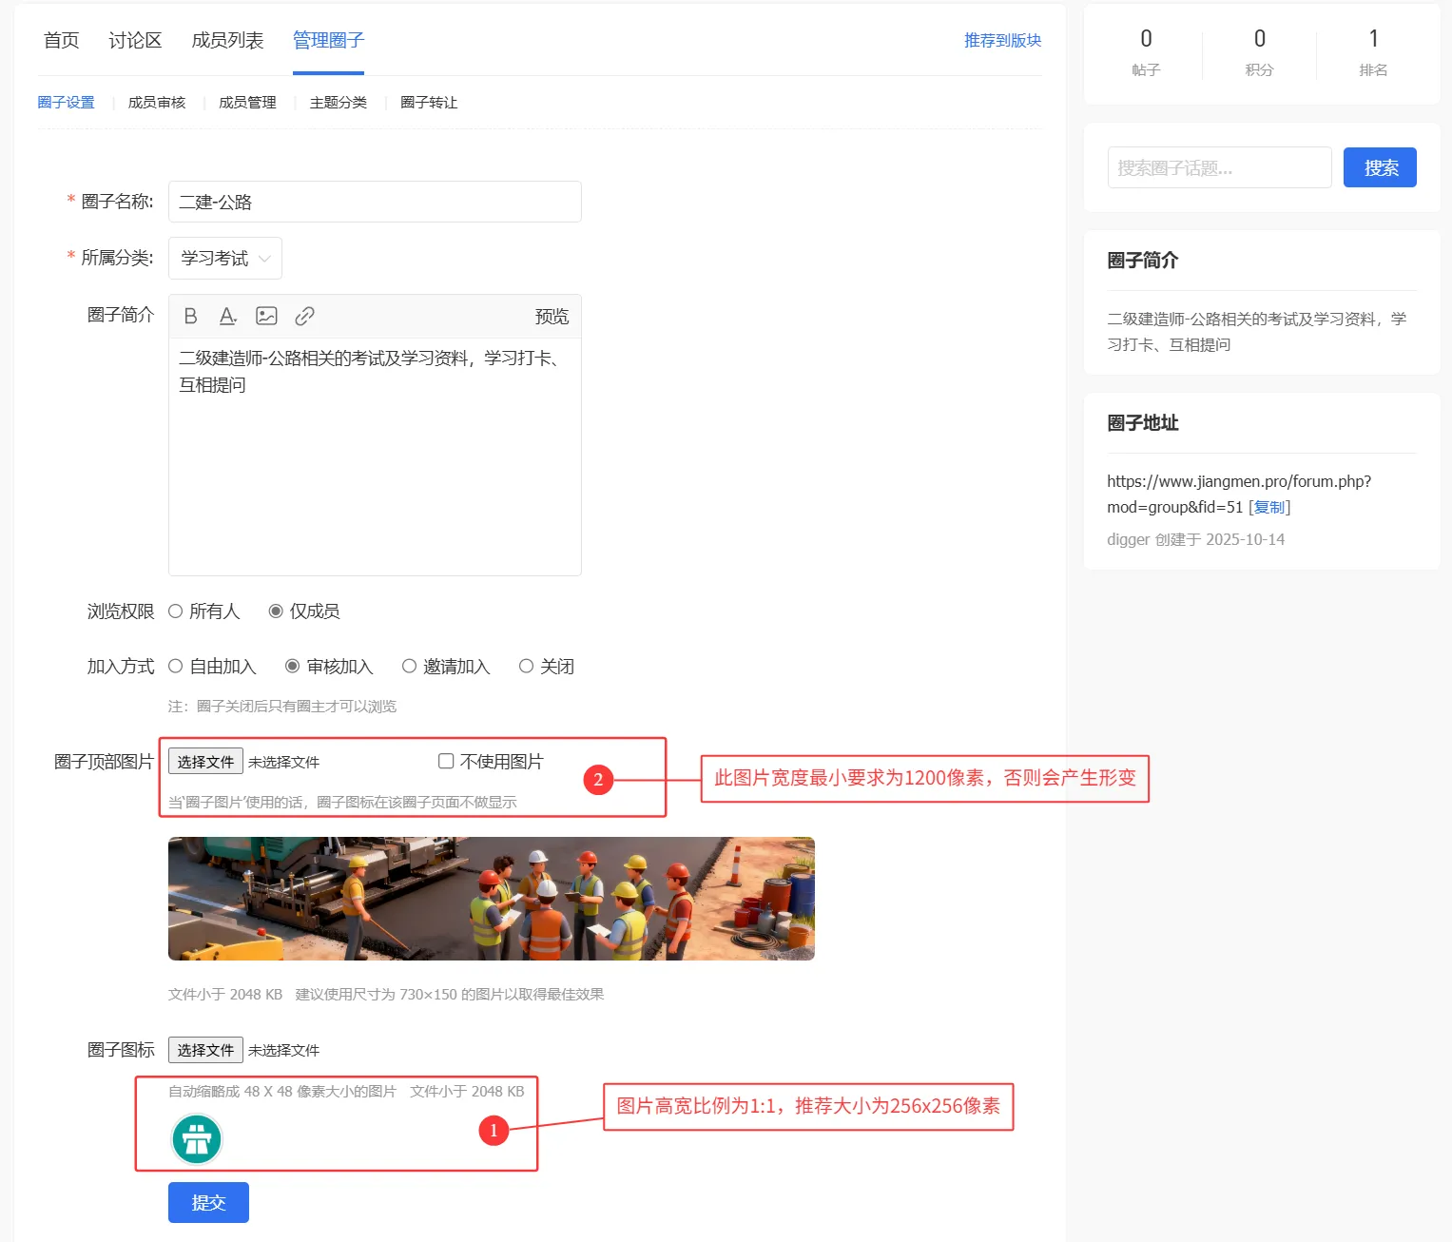Select the 自由加入 join option

coord(176,667)
